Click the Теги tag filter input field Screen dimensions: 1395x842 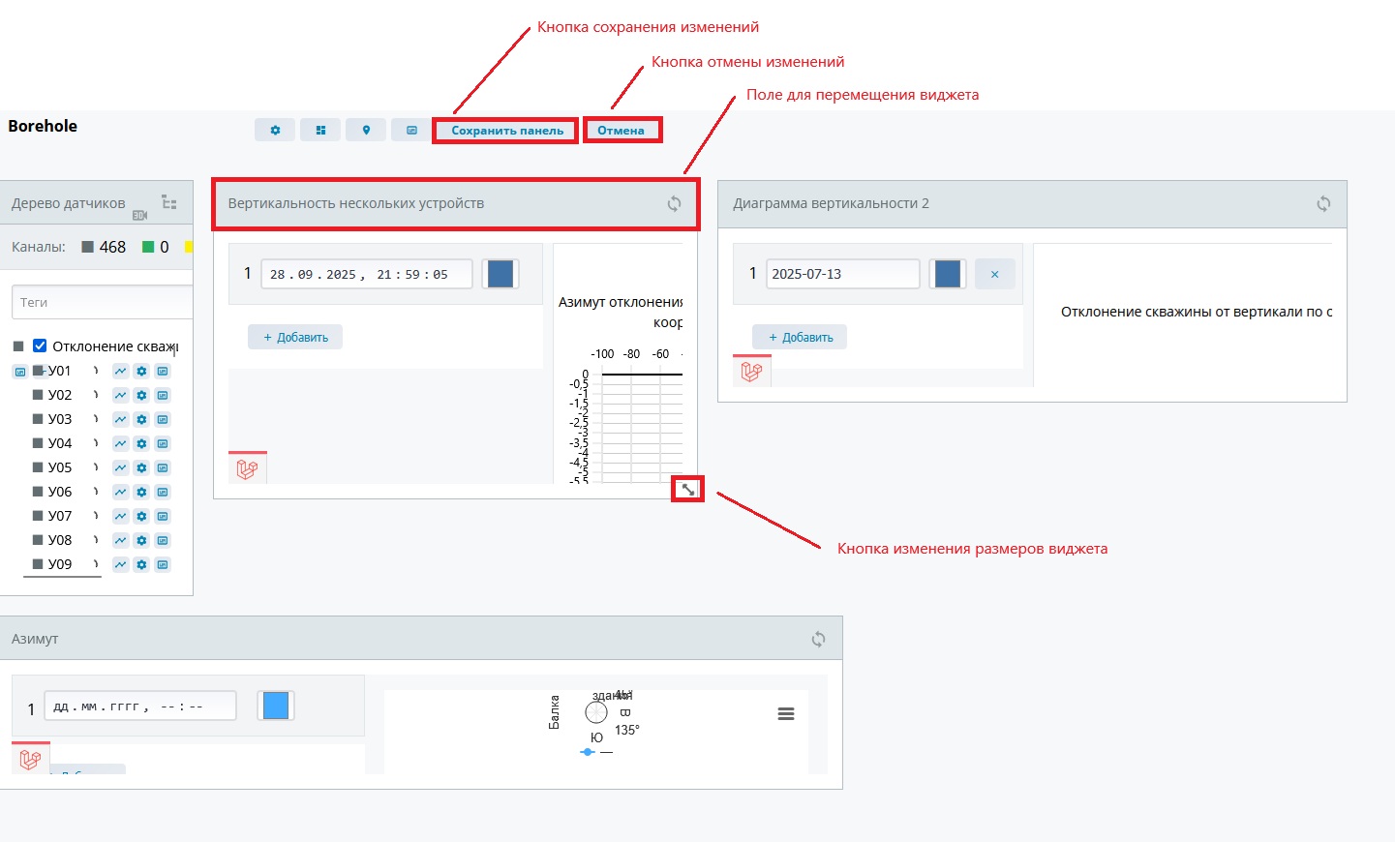click(x=102, y=302)
